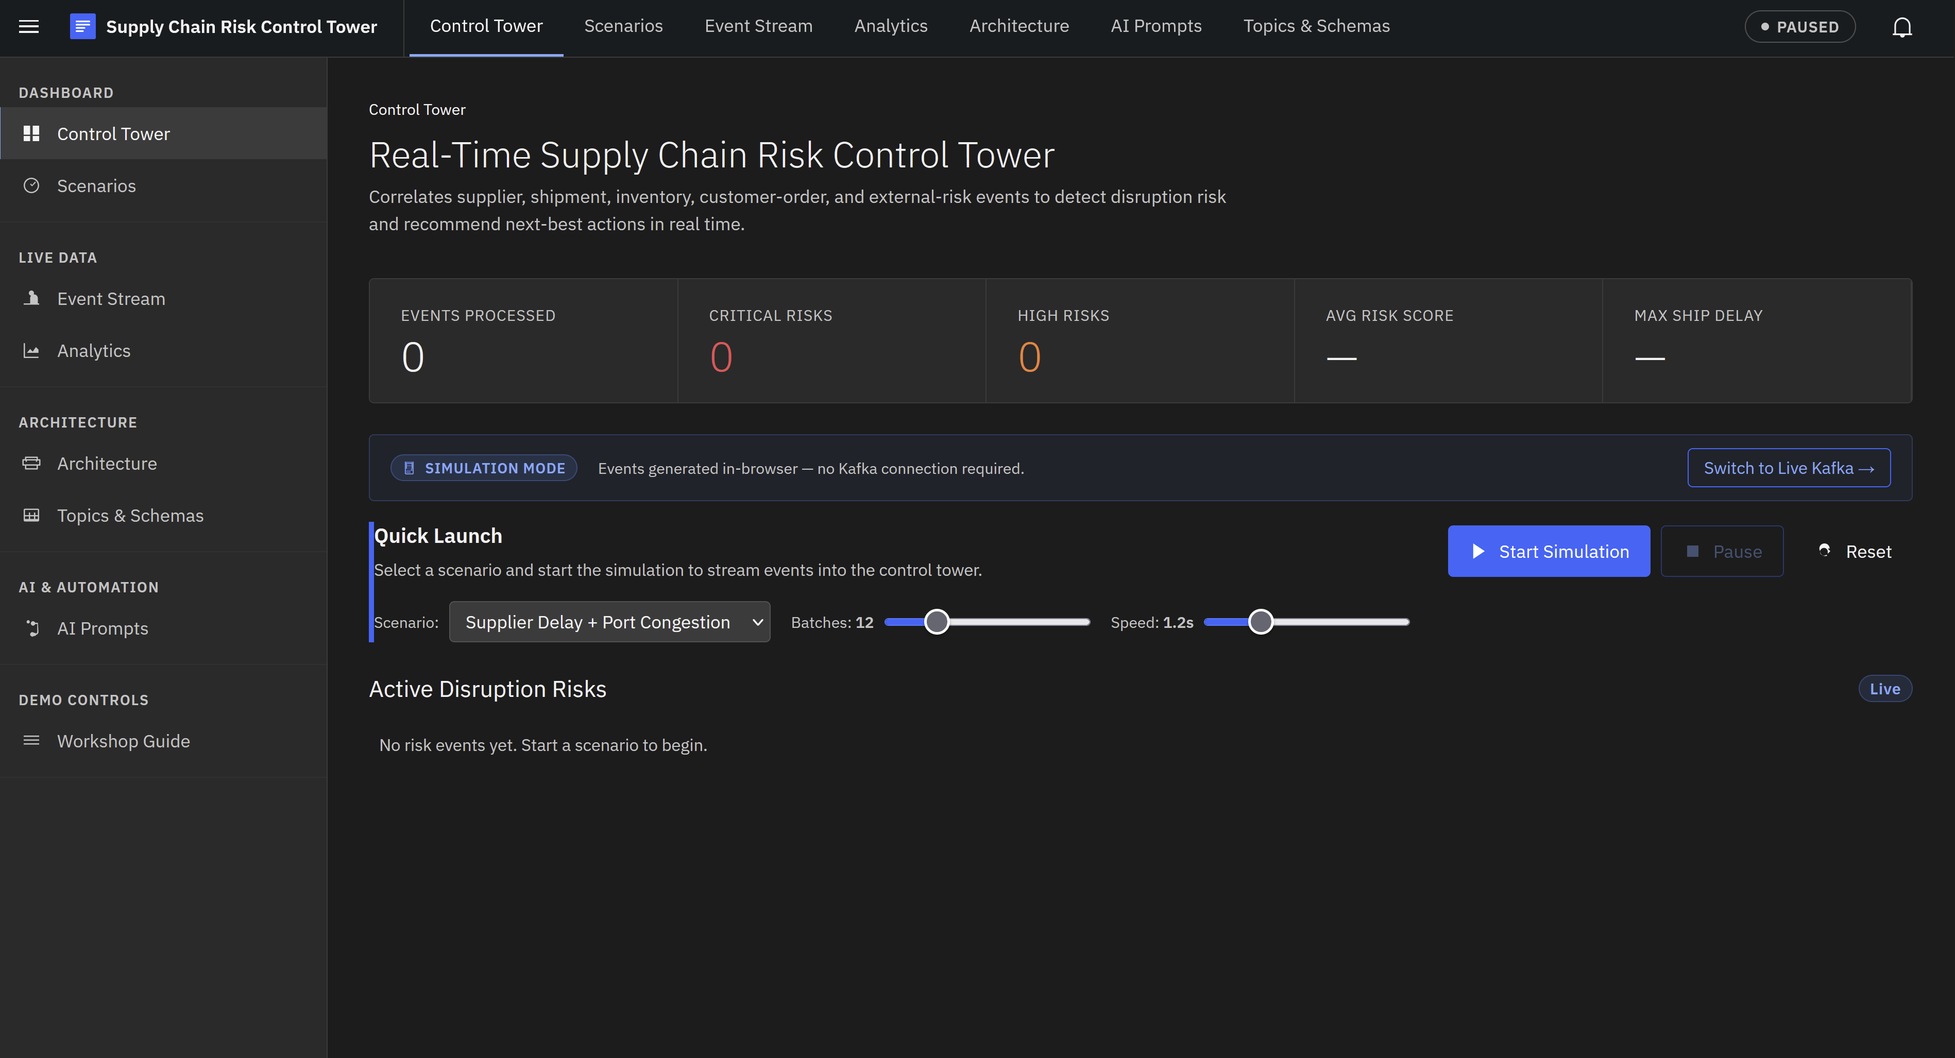
Task: Open AI Prompts in the sidebar
Action: tap(163, 628)
